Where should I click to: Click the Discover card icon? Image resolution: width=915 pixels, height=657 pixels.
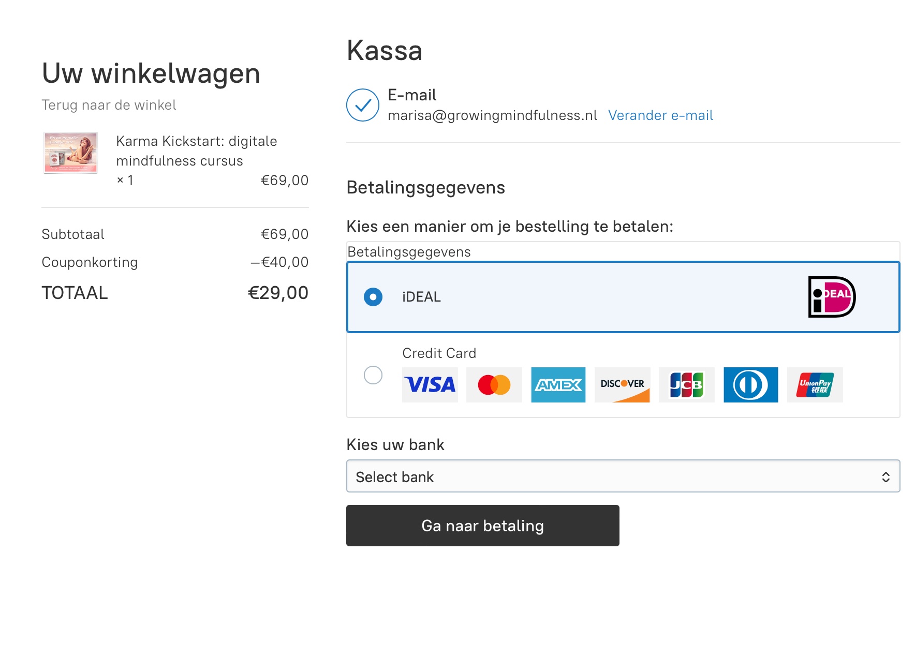(623, 385)
